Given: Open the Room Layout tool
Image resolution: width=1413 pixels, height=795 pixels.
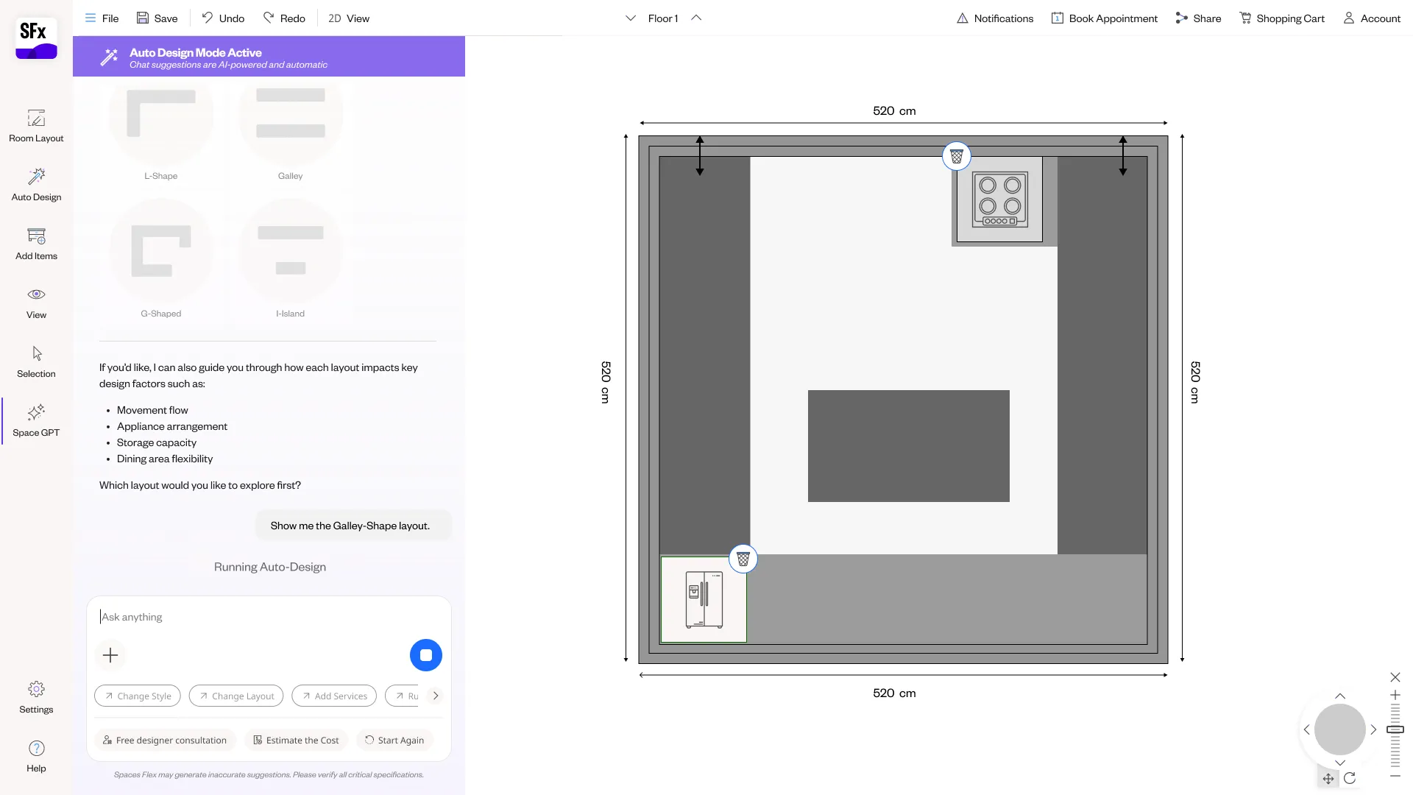Looking at the screenshot, I should tap(36, 126).
